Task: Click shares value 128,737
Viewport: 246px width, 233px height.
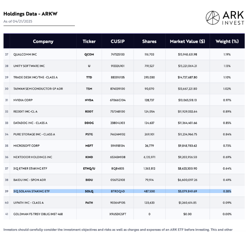Action: tap(149, 100)
